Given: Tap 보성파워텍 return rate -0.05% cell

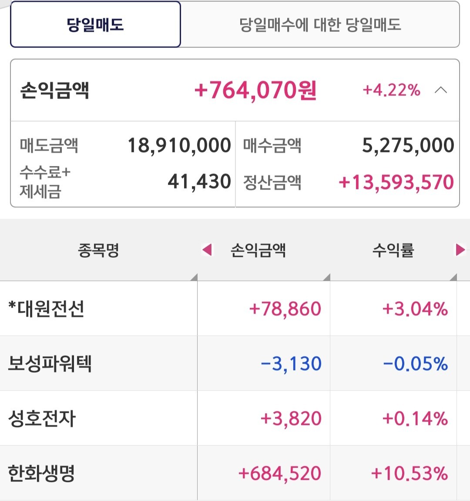Looking at the screenshot, I should [415, 363].
